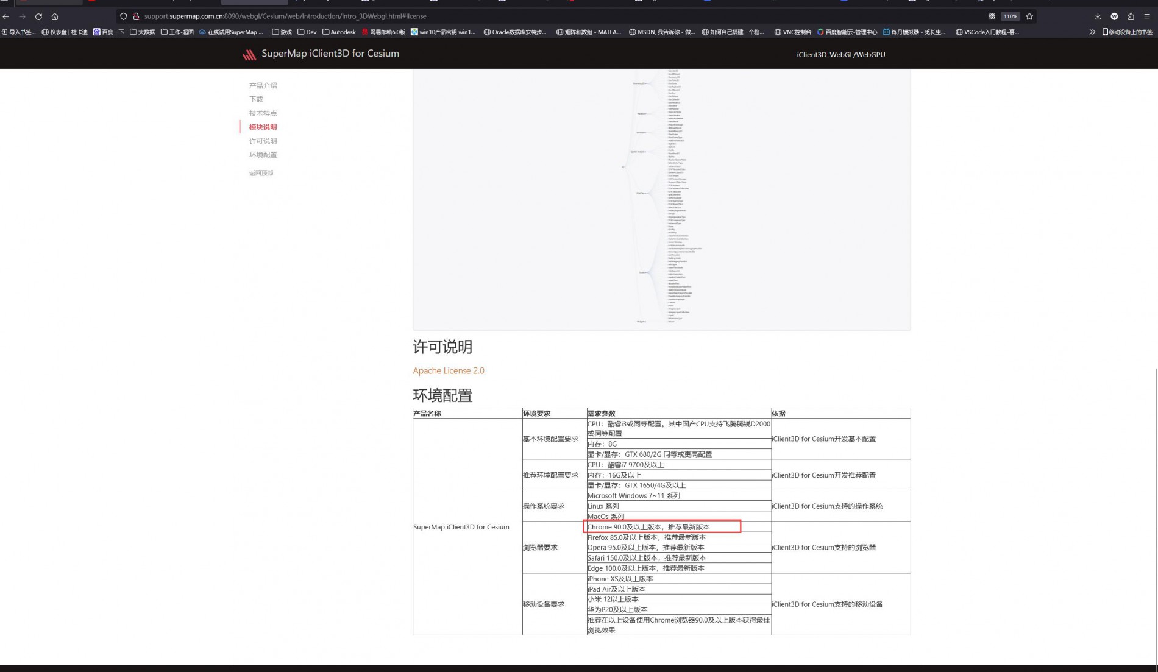
Task: Open the QR code icon in address bar
Action: click(992, 16)
